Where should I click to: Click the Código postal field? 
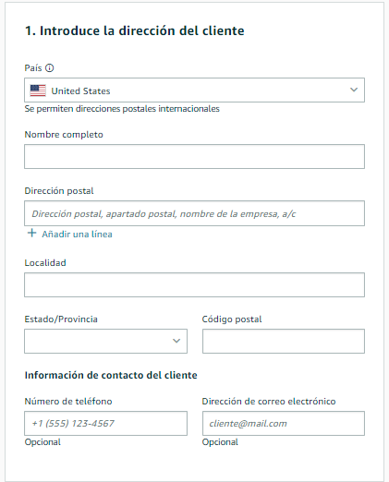284,341
